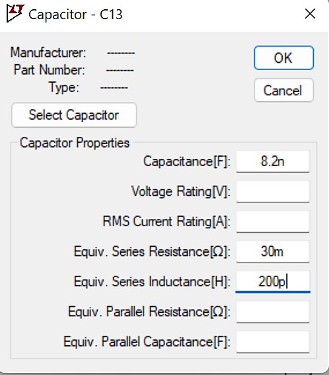Screen dimensions: 329x375
Task: Activate the Equiv. Parallel Resistance input box
Action: click(273, 312)
